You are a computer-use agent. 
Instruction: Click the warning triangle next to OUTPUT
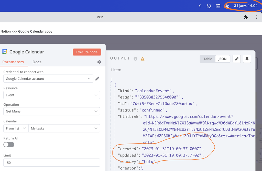coord(143,59)
